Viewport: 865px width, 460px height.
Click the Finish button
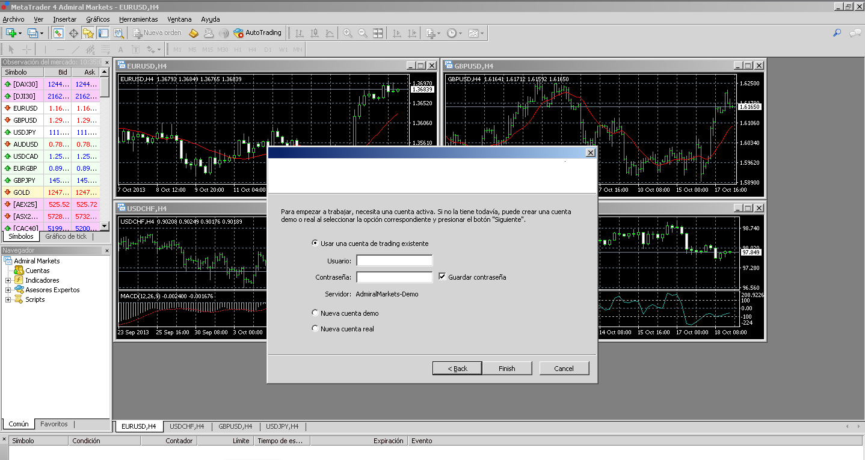point(507,368)
